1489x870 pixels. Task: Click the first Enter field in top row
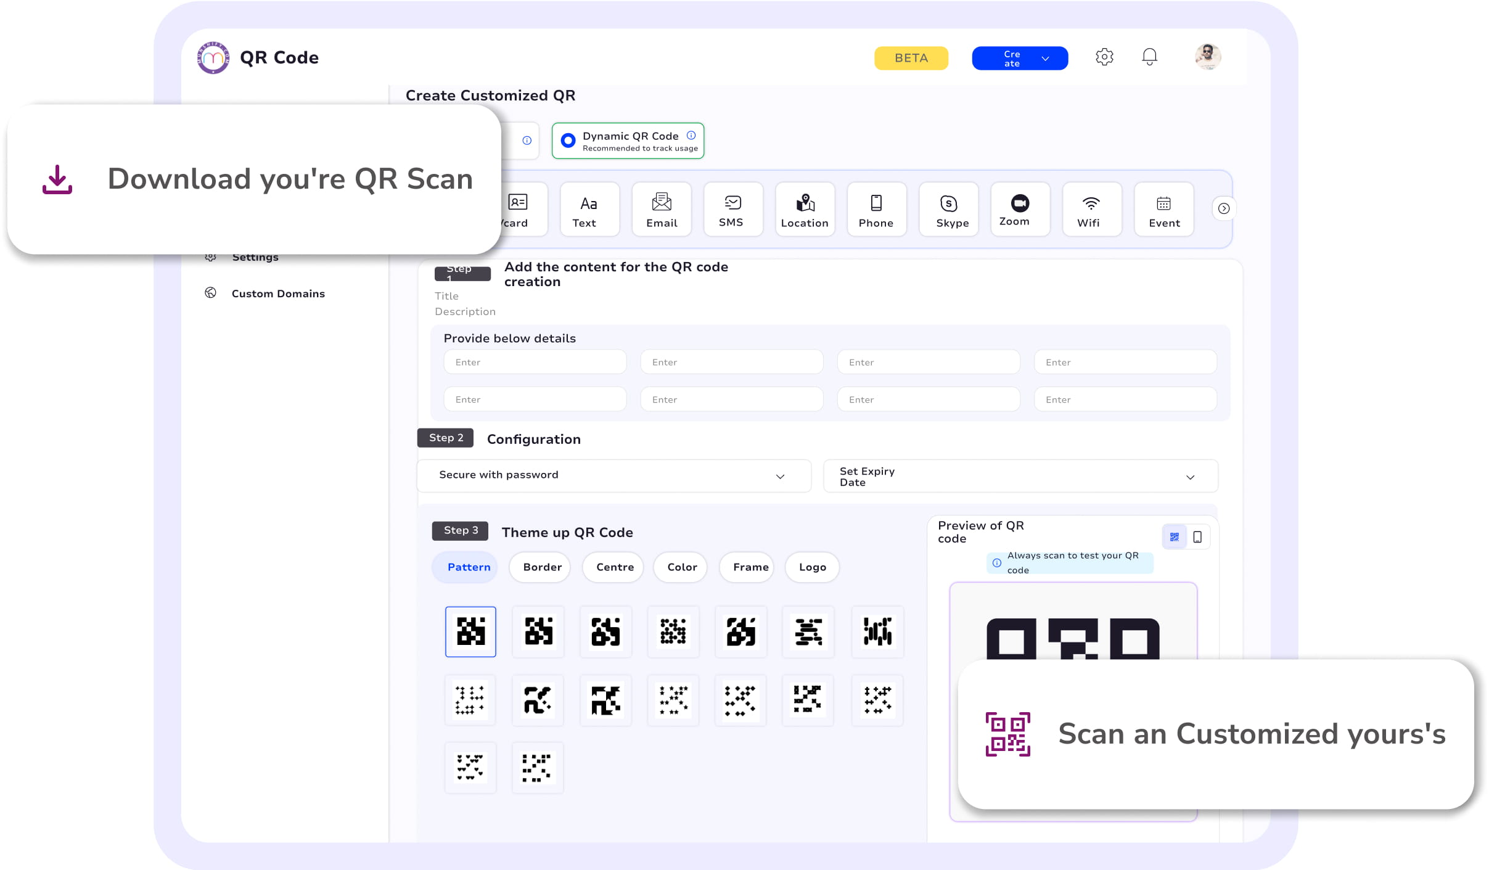(x=535, y=362)
